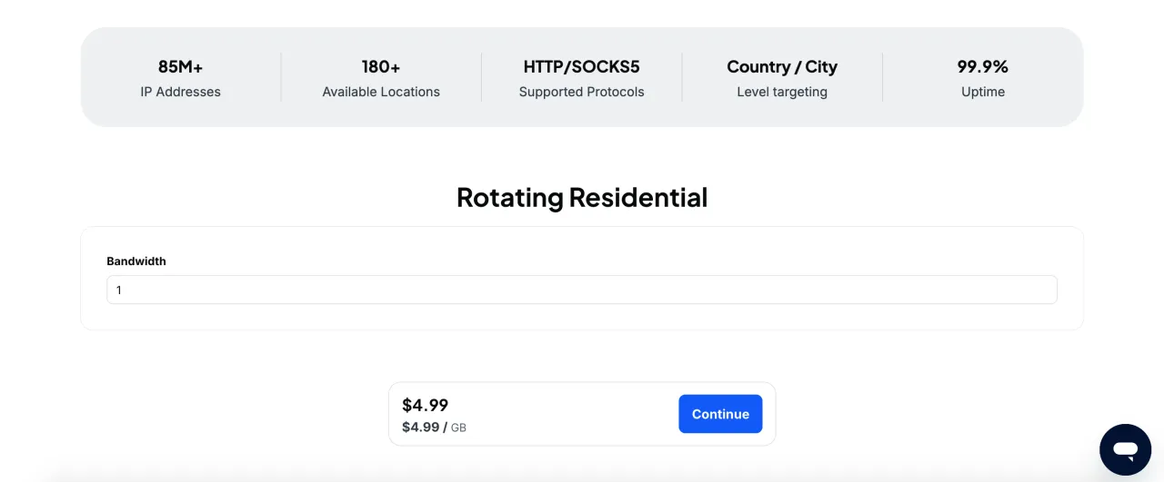Click the 99.9% uptime figure
1164x482 pixels.
[x=982, y=66]
